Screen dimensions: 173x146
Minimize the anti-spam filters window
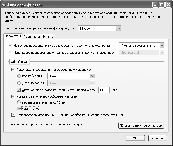coord(156,5)
